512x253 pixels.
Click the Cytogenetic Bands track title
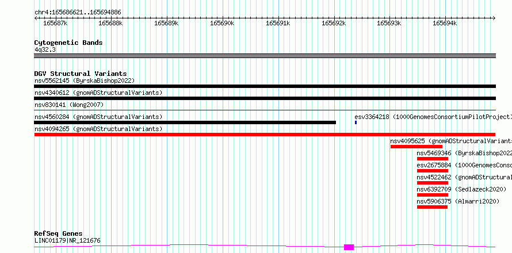point(68,43)
